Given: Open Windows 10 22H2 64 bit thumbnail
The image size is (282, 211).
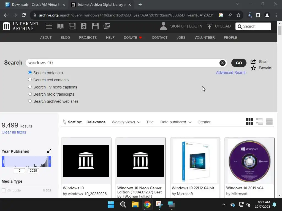Looking at the screenshot, I should coord(195,161).
